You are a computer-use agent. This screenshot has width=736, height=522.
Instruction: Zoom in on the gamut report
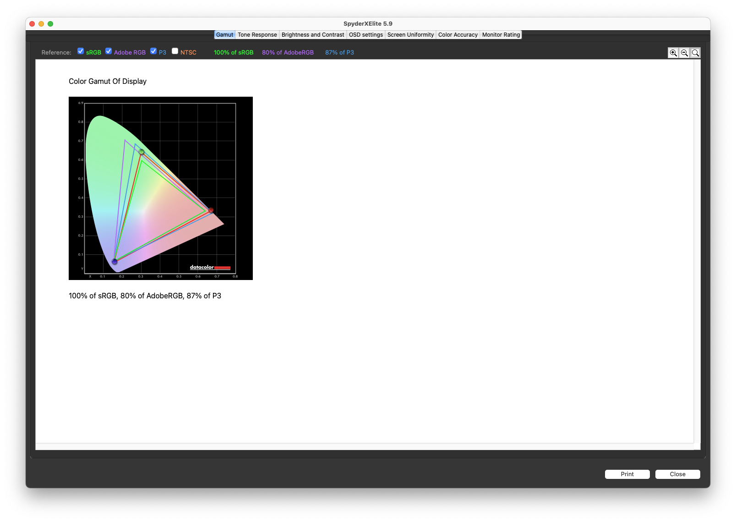click(673, 53)
